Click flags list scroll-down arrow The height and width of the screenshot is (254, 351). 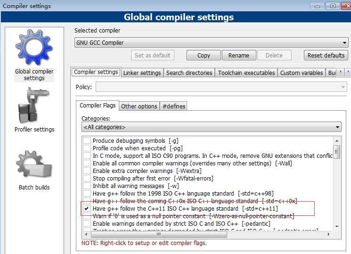click(337, 227)
